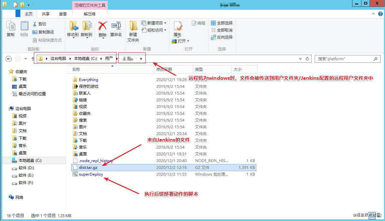Viewport: 385px width, 221px height.
Task: Select the dist.tar.gz file row
Action: [164, 168]
